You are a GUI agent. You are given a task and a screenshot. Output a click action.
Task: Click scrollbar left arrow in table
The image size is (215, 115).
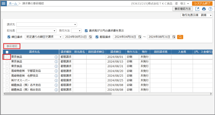(4, 94)
